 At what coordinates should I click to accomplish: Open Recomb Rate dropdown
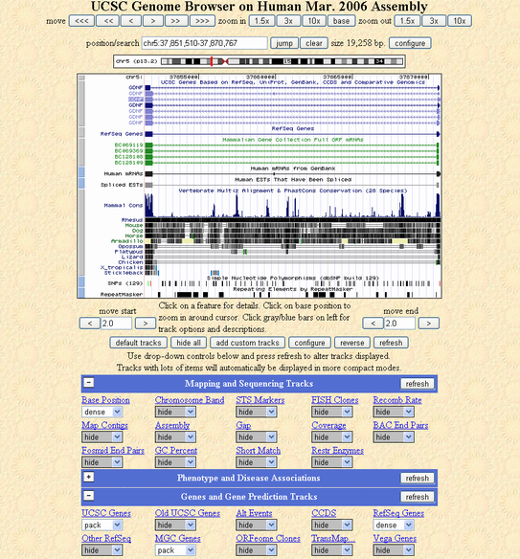[394, 412]
